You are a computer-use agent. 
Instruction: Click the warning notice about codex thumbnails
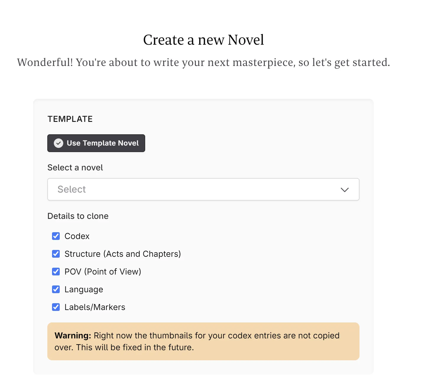coord(203,341)
